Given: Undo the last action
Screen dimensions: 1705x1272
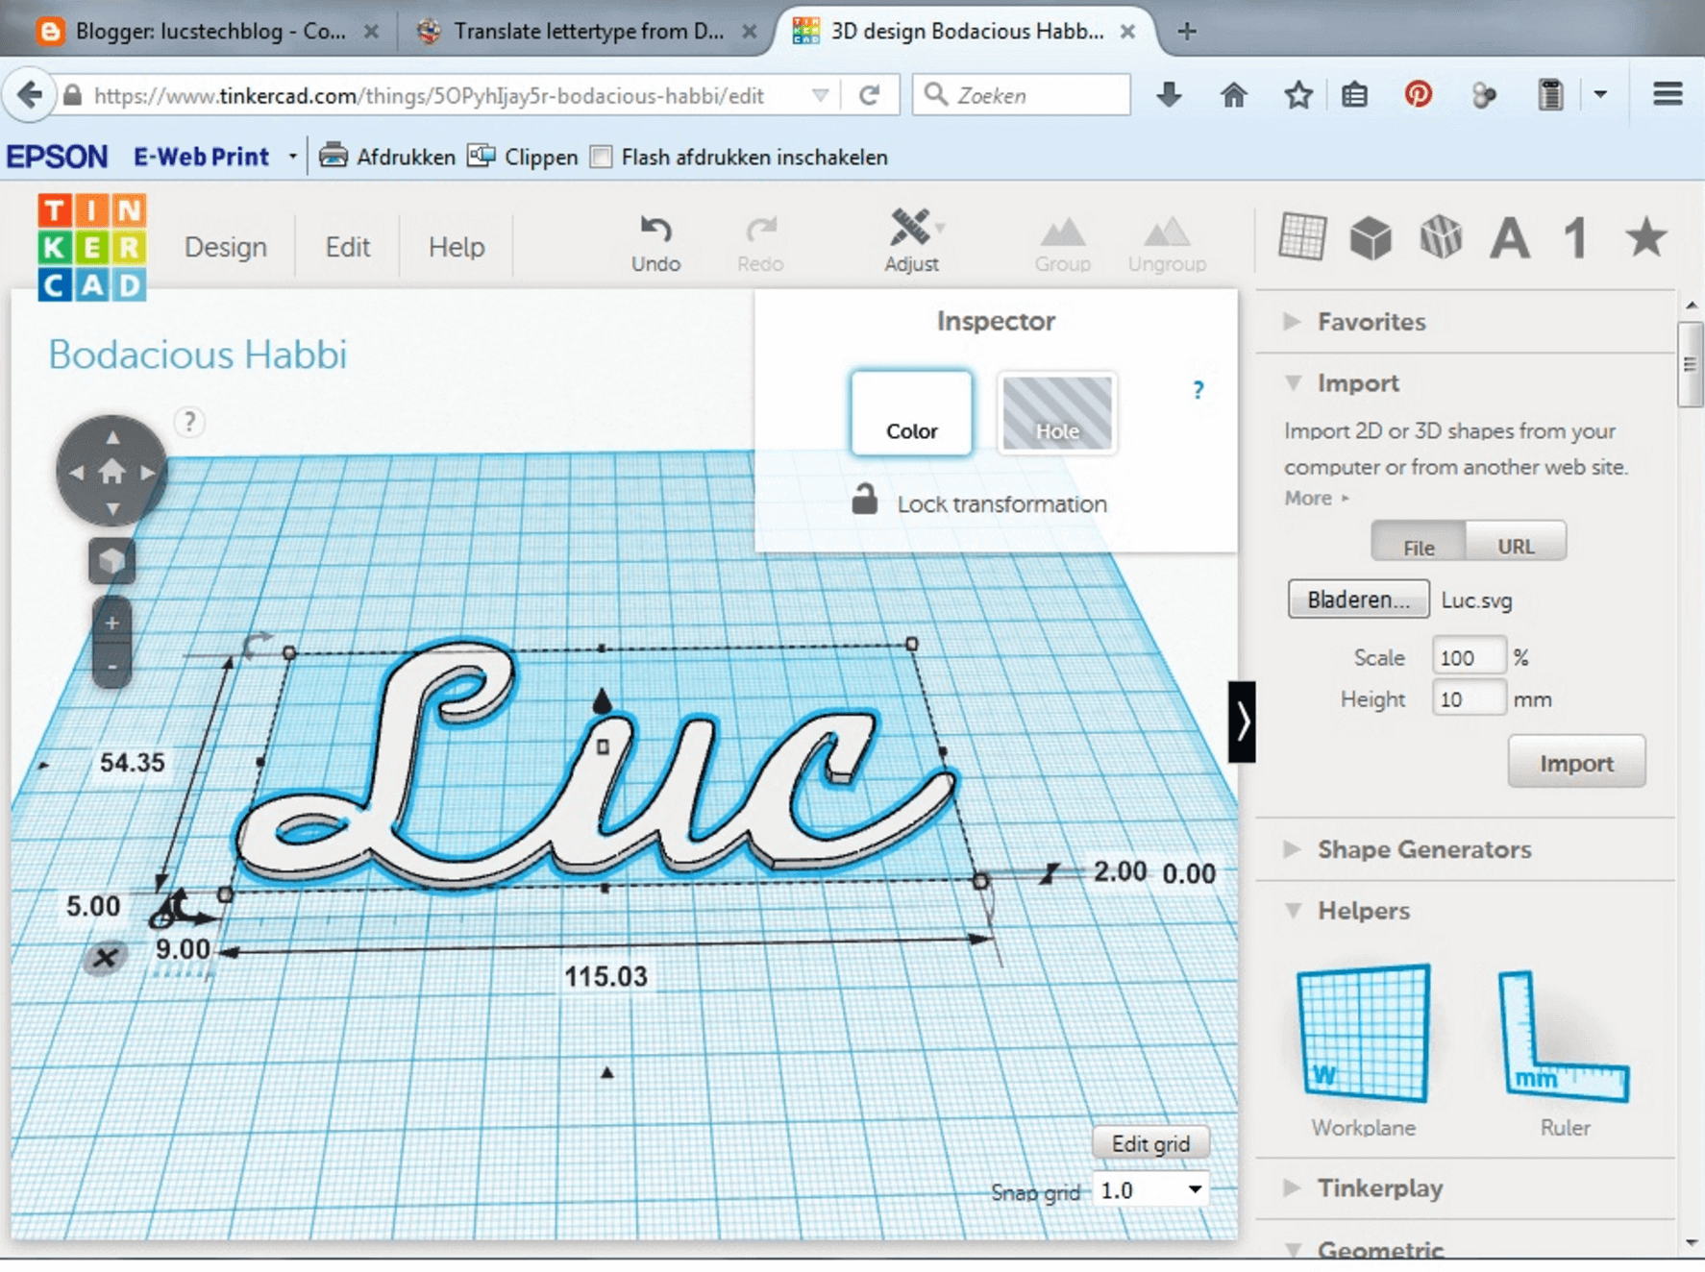Looking at the screenshot, I should (x=655, y=243).
